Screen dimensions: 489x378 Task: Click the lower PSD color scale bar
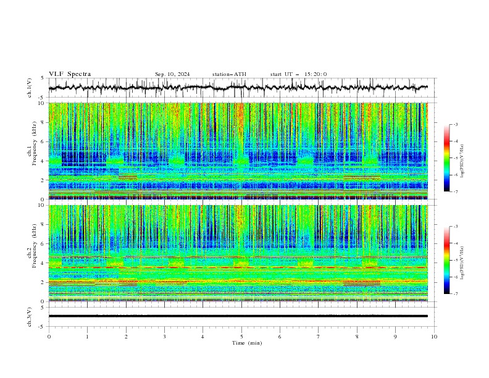click(x=446, y=260)
